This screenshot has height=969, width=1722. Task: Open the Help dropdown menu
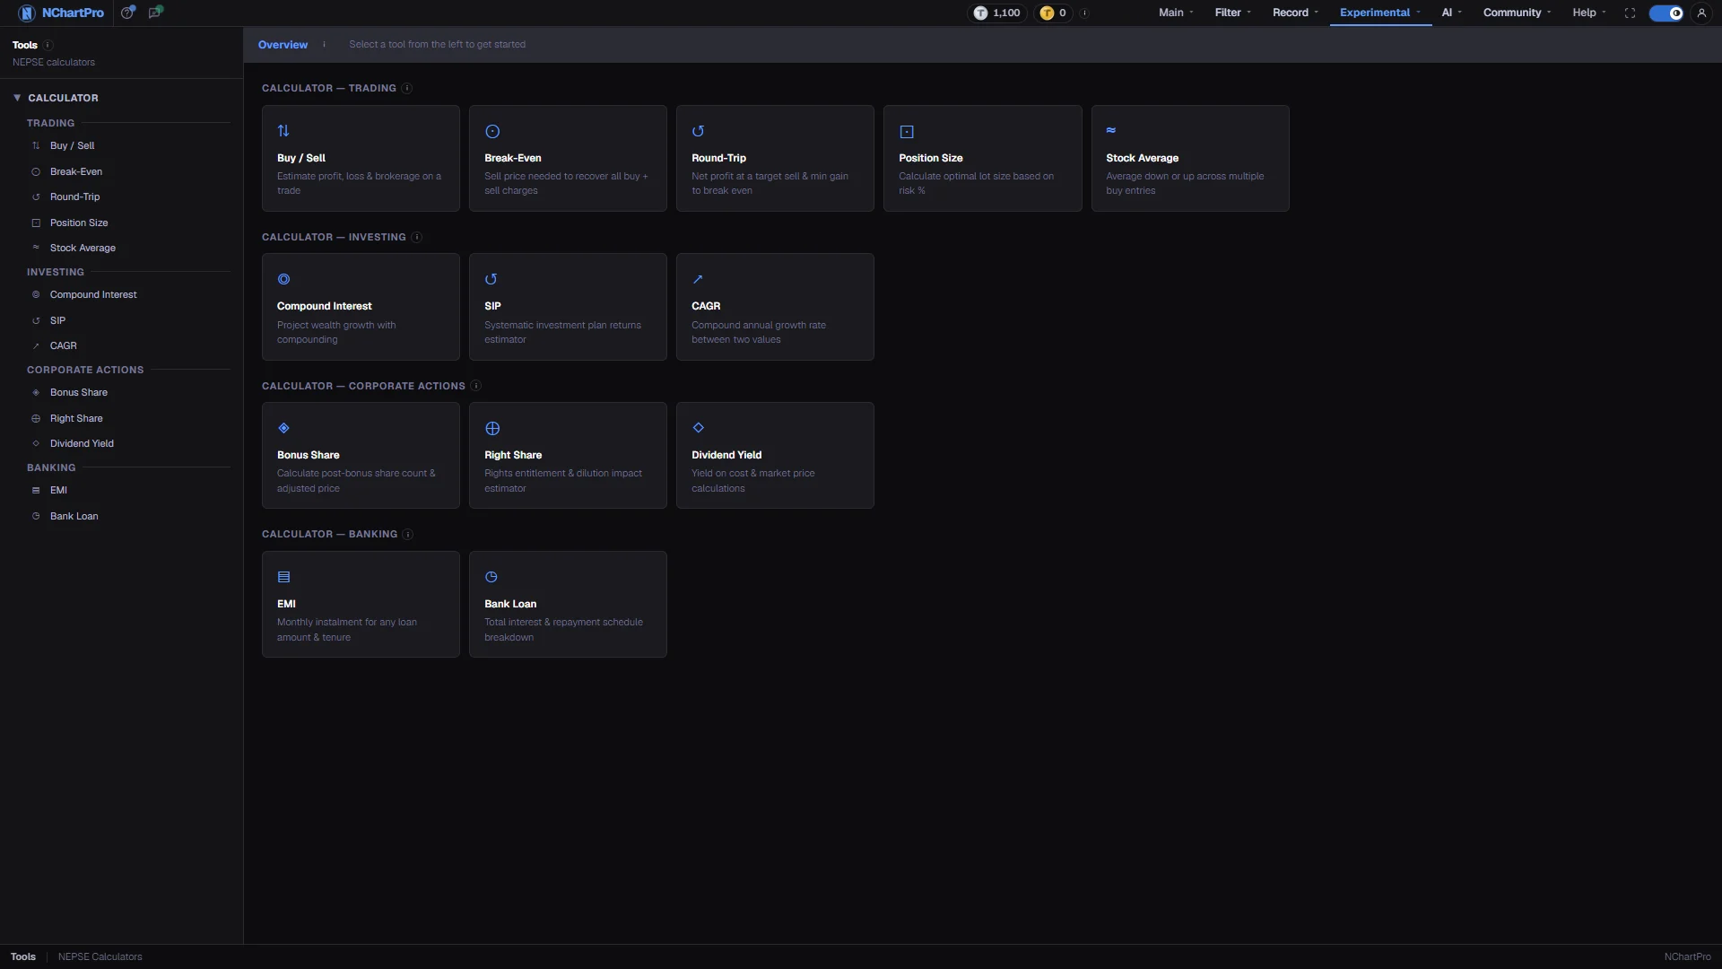tap(1589, 13)
